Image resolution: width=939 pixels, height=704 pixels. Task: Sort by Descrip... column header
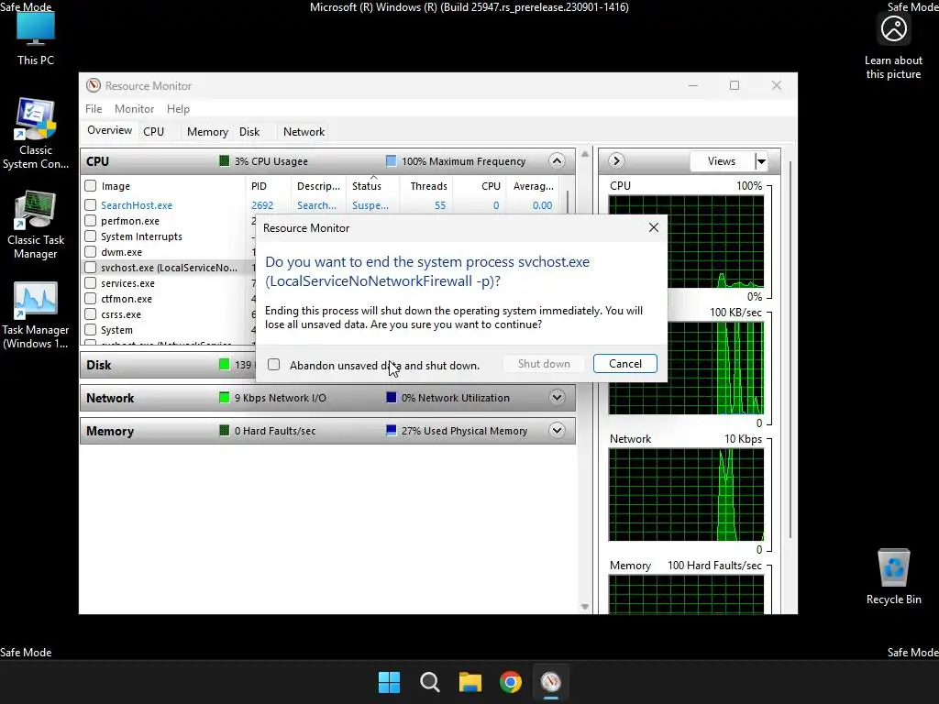click(318, 186)
